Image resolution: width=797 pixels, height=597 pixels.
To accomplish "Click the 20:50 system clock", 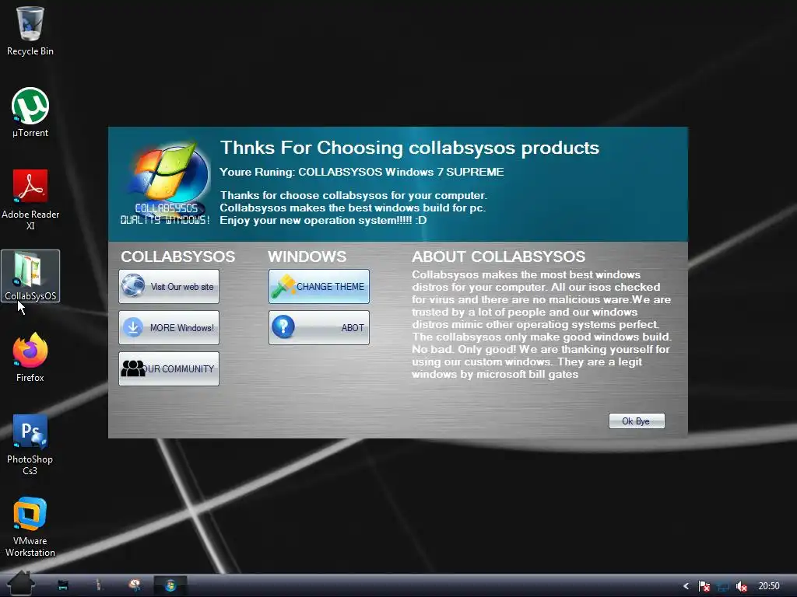I will click(x=768, y=586).
